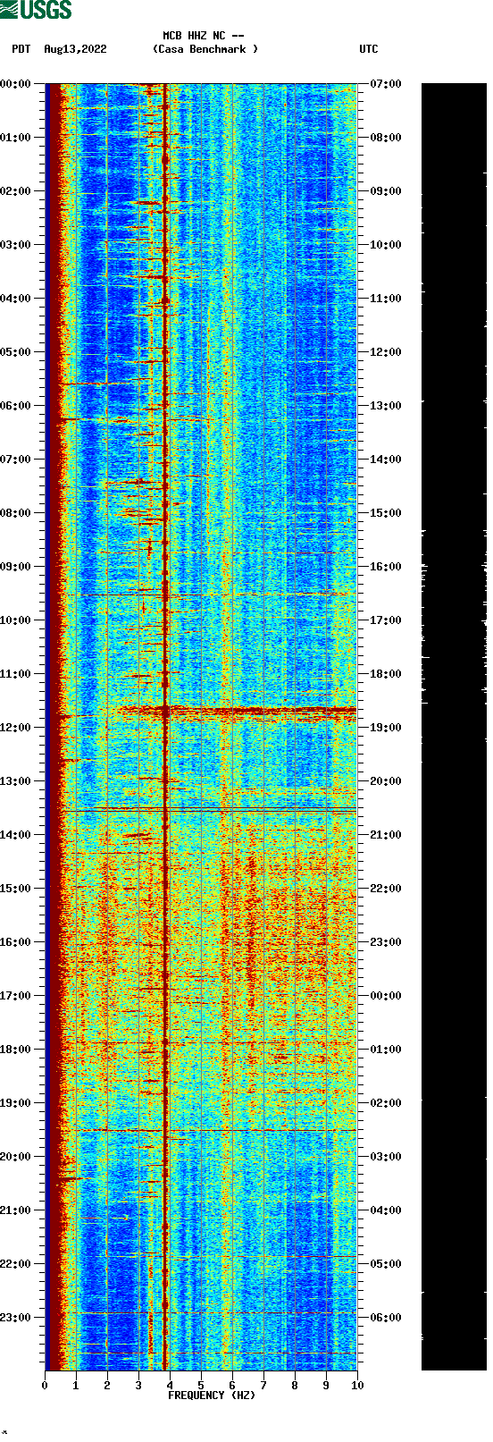Click frequency axis tick label '0'
The height and width of the screenshot is (1442, 493).
coord(45,1386)
